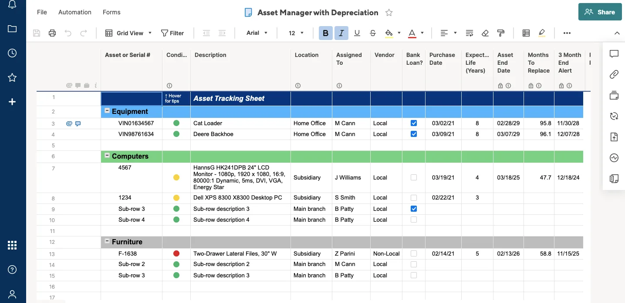Apply italic formatting

(x=341, y=33)
